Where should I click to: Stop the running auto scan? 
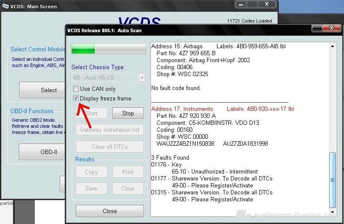(x=128, y=113)
